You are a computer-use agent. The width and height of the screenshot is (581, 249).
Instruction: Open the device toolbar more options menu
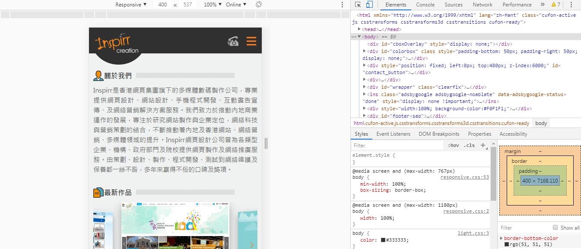[343, 5]
